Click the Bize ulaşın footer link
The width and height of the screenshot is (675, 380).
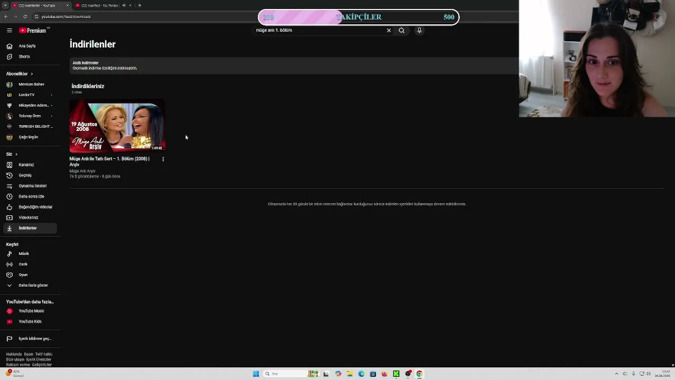[x=15, y=359]
